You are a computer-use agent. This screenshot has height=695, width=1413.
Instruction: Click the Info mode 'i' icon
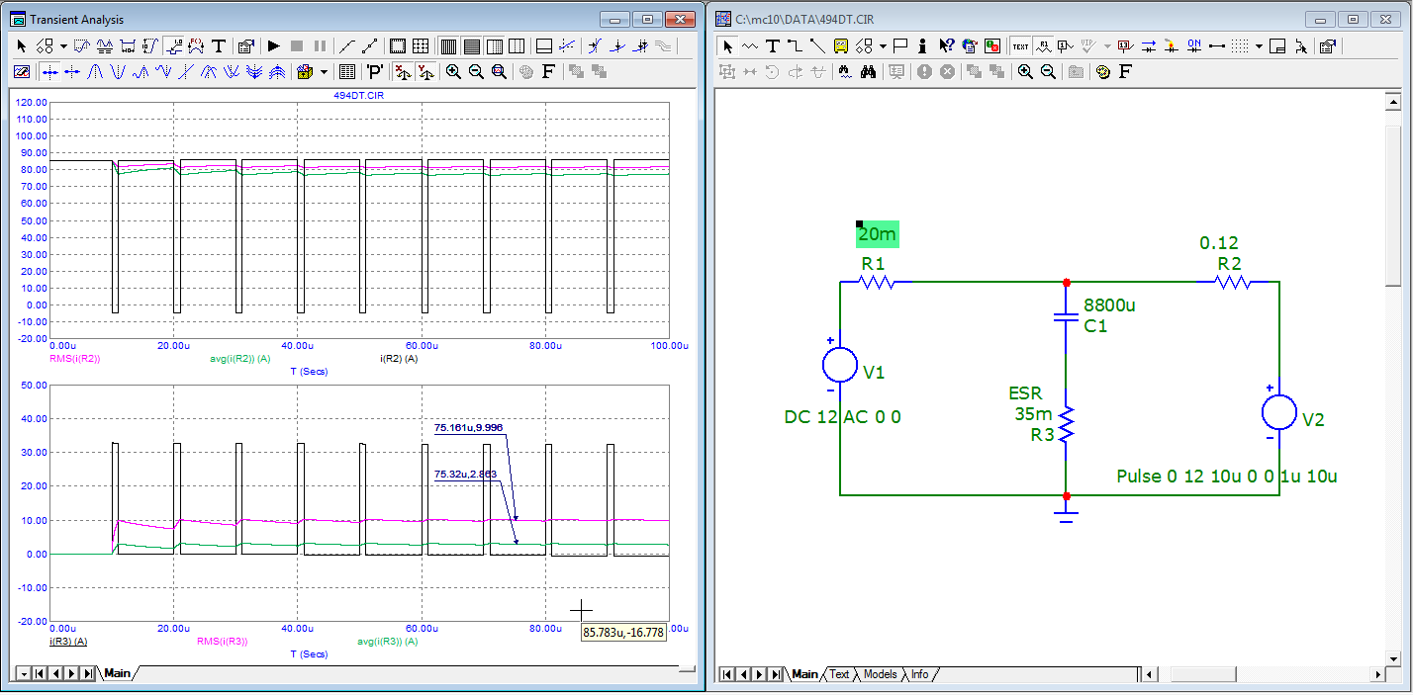click(922, 45)
